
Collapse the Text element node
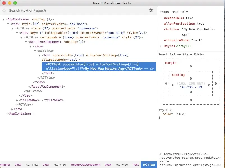pyautogui.click(x=39, y=55)
